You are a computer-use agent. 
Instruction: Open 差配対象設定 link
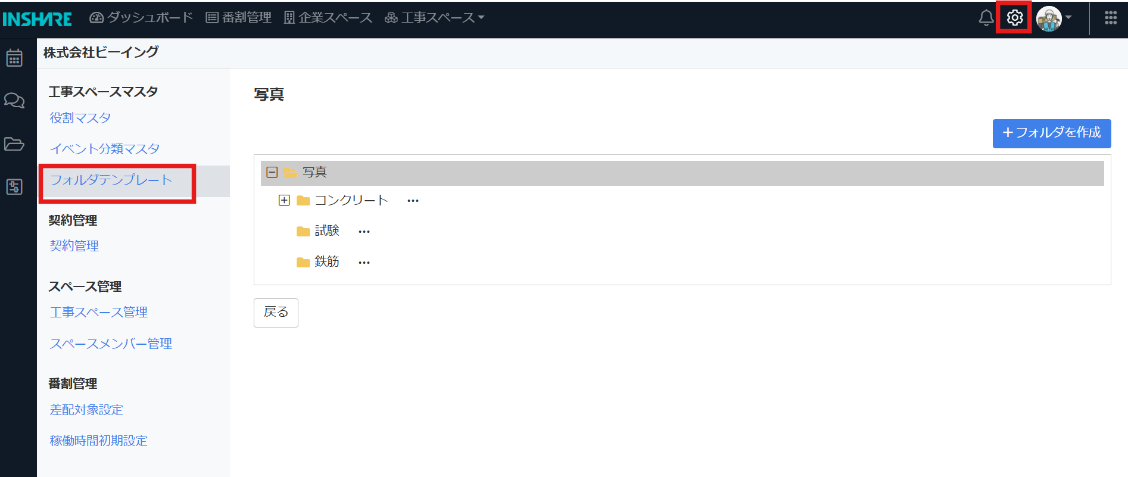(x=86, y=410)
